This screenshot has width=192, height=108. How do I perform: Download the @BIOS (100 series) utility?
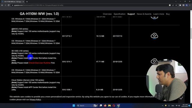click(x=154, y=36)
